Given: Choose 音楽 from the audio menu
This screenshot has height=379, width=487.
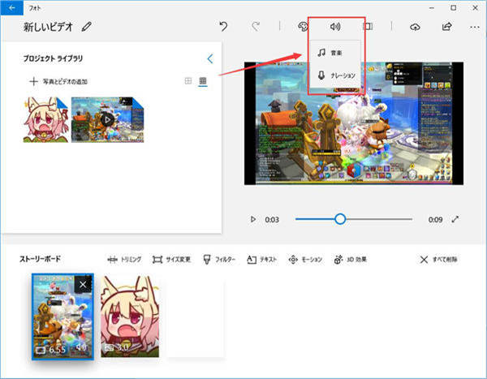Looking at the screenshot, I should click(x=335, y=53).
